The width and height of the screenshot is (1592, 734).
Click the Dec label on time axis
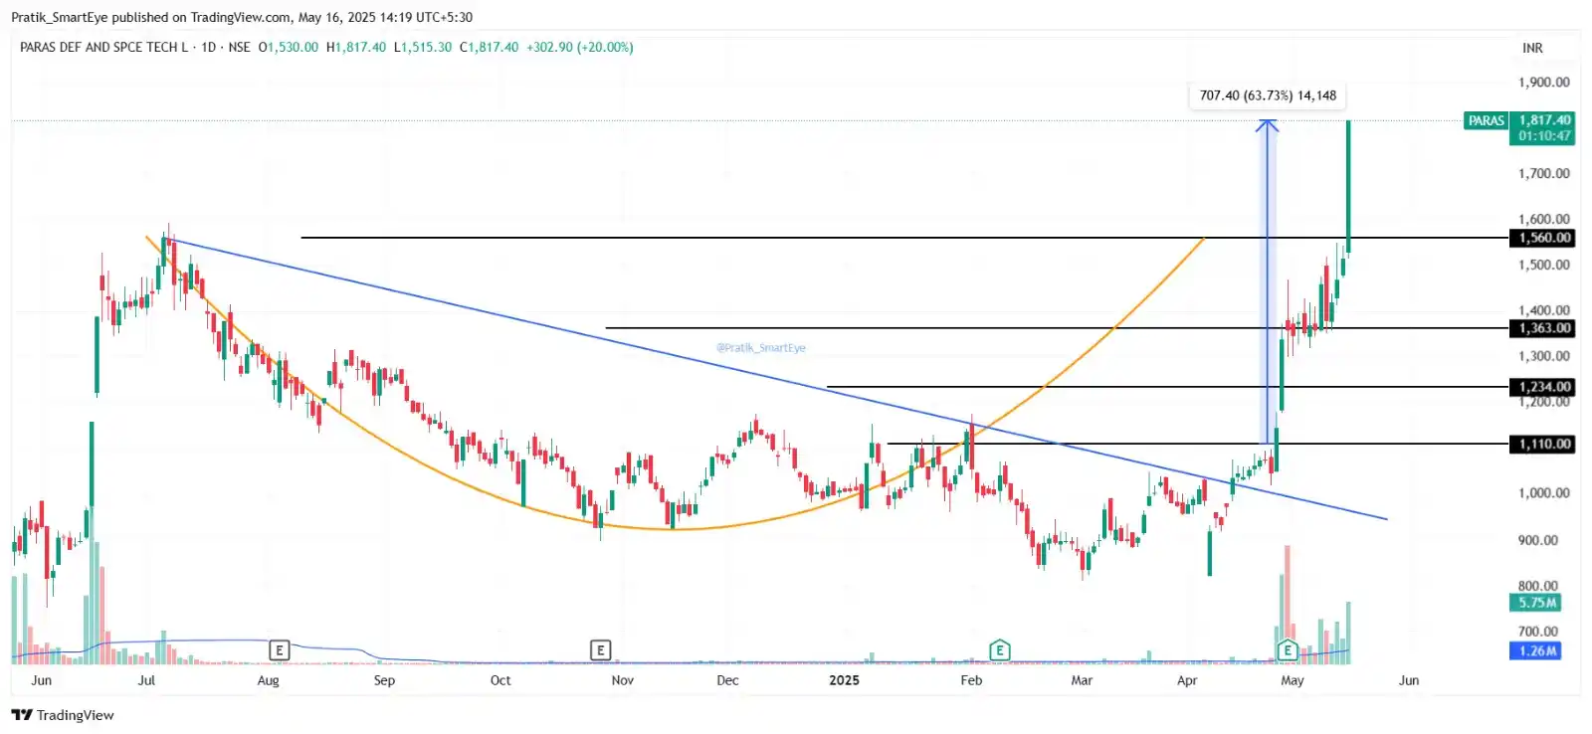(x=727, y=680)
